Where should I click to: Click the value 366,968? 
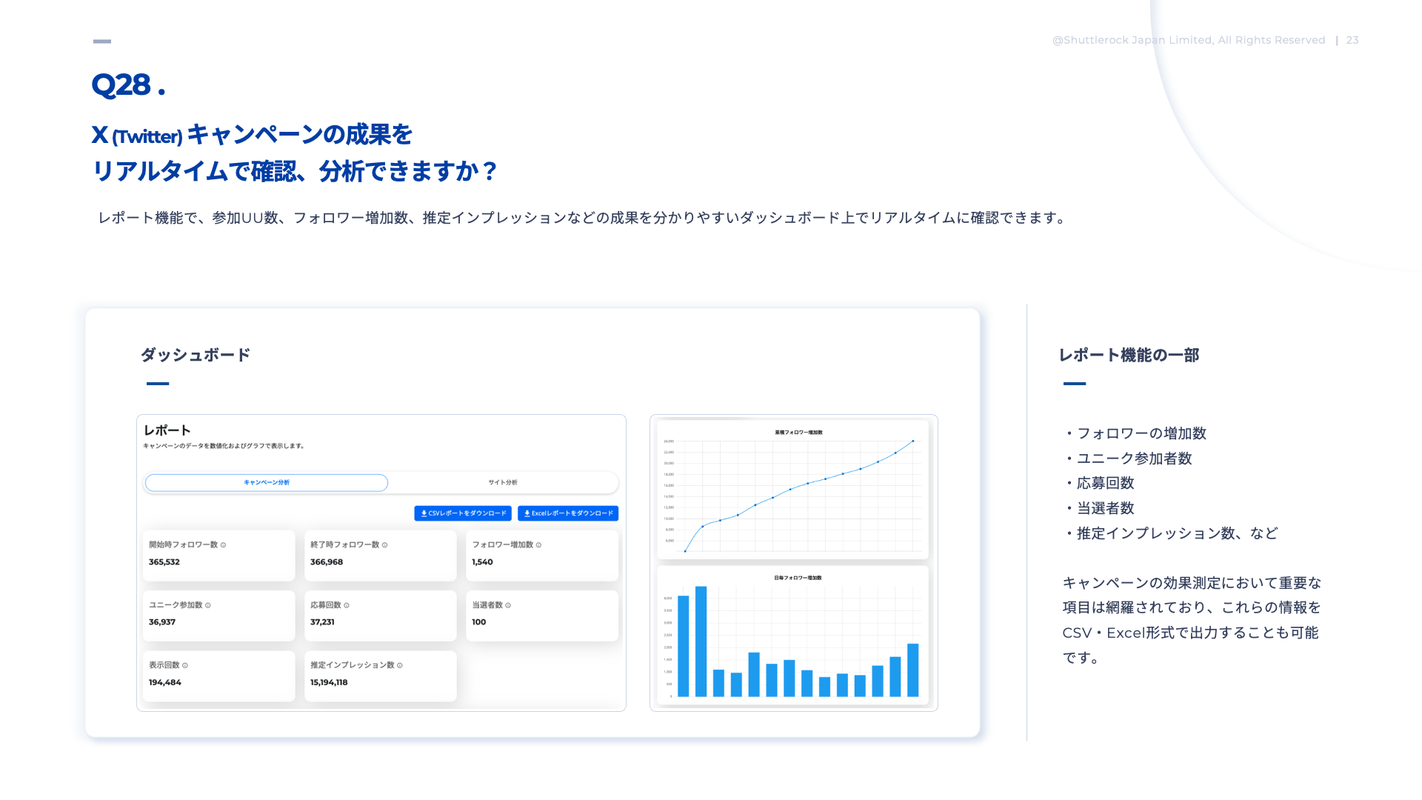pos(327,562)
